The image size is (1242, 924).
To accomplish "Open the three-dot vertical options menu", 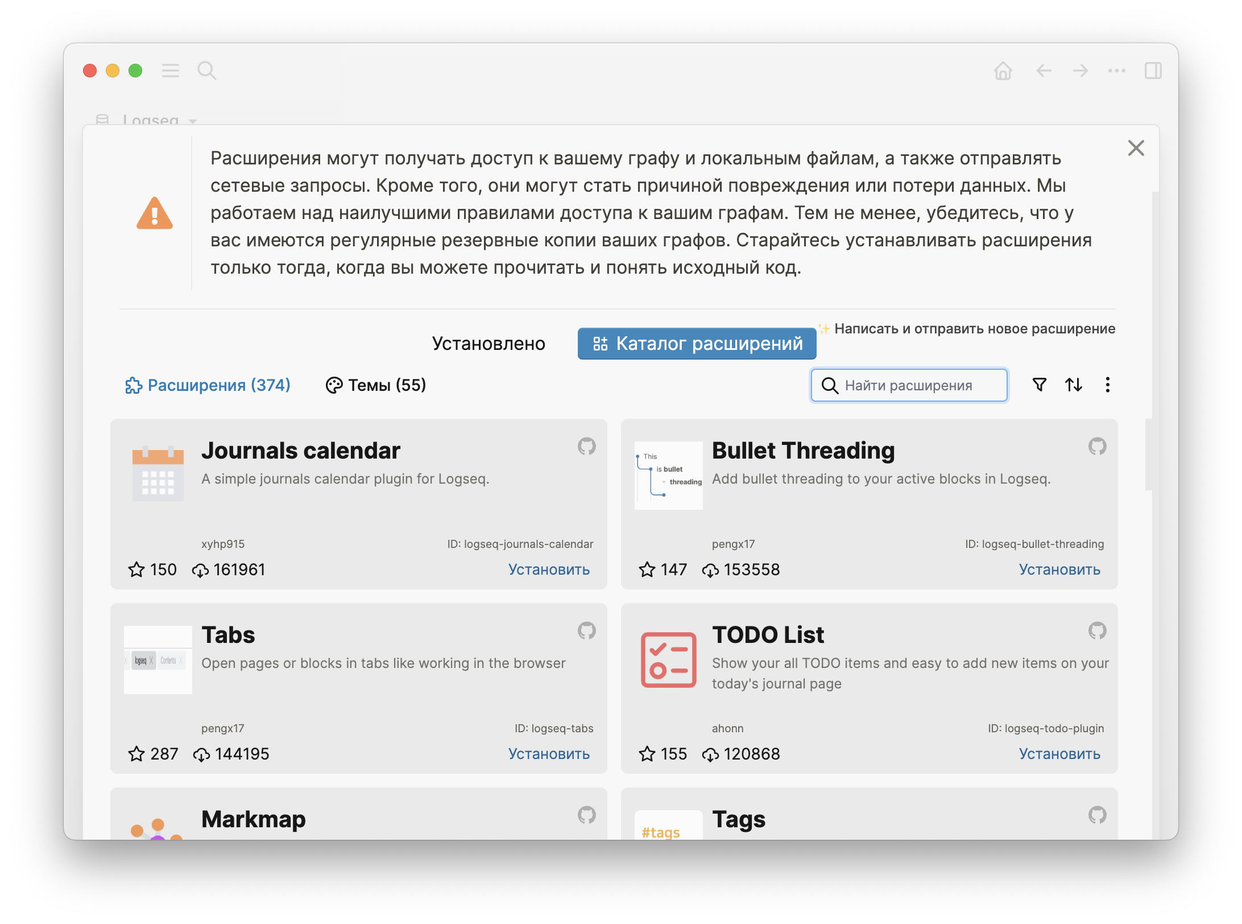I will coord(1107,385).
